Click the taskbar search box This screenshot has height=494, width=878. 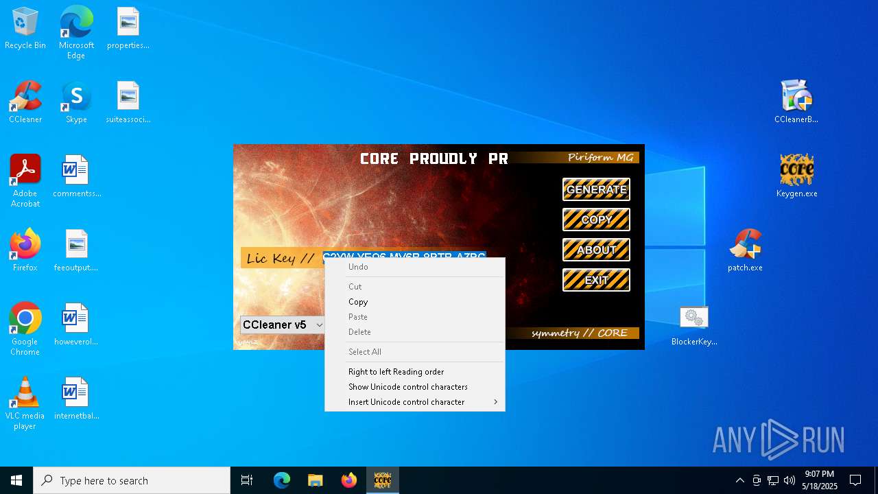click(132, 480)
